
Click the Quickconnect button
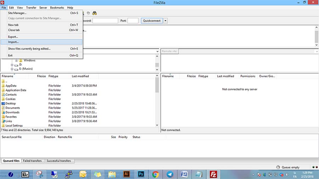click(x=152, y=21)
